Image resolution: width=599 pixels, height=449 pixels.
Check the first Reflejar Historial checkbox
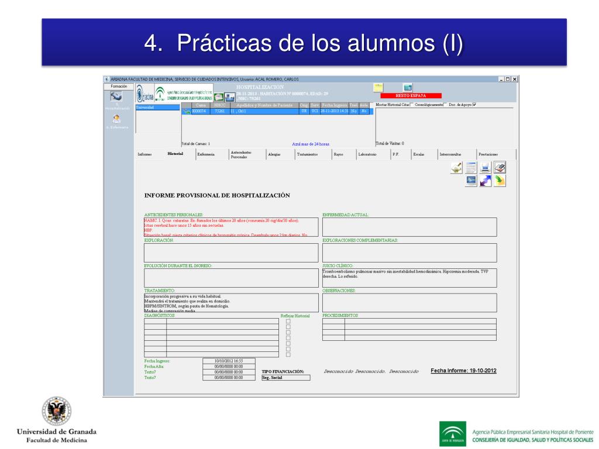pos(288,322)
